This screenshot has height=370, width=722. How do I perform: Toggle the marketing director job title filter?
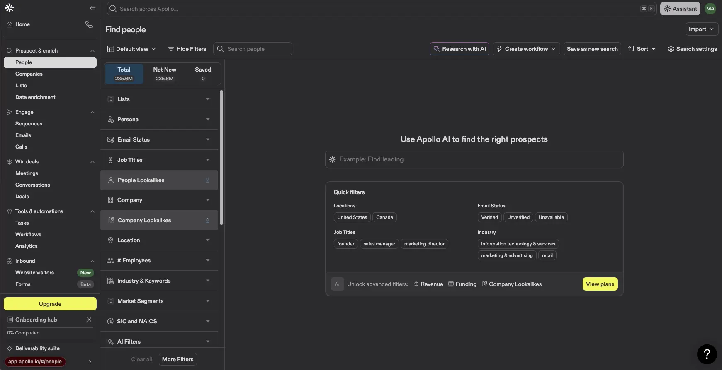pos(424,244)
